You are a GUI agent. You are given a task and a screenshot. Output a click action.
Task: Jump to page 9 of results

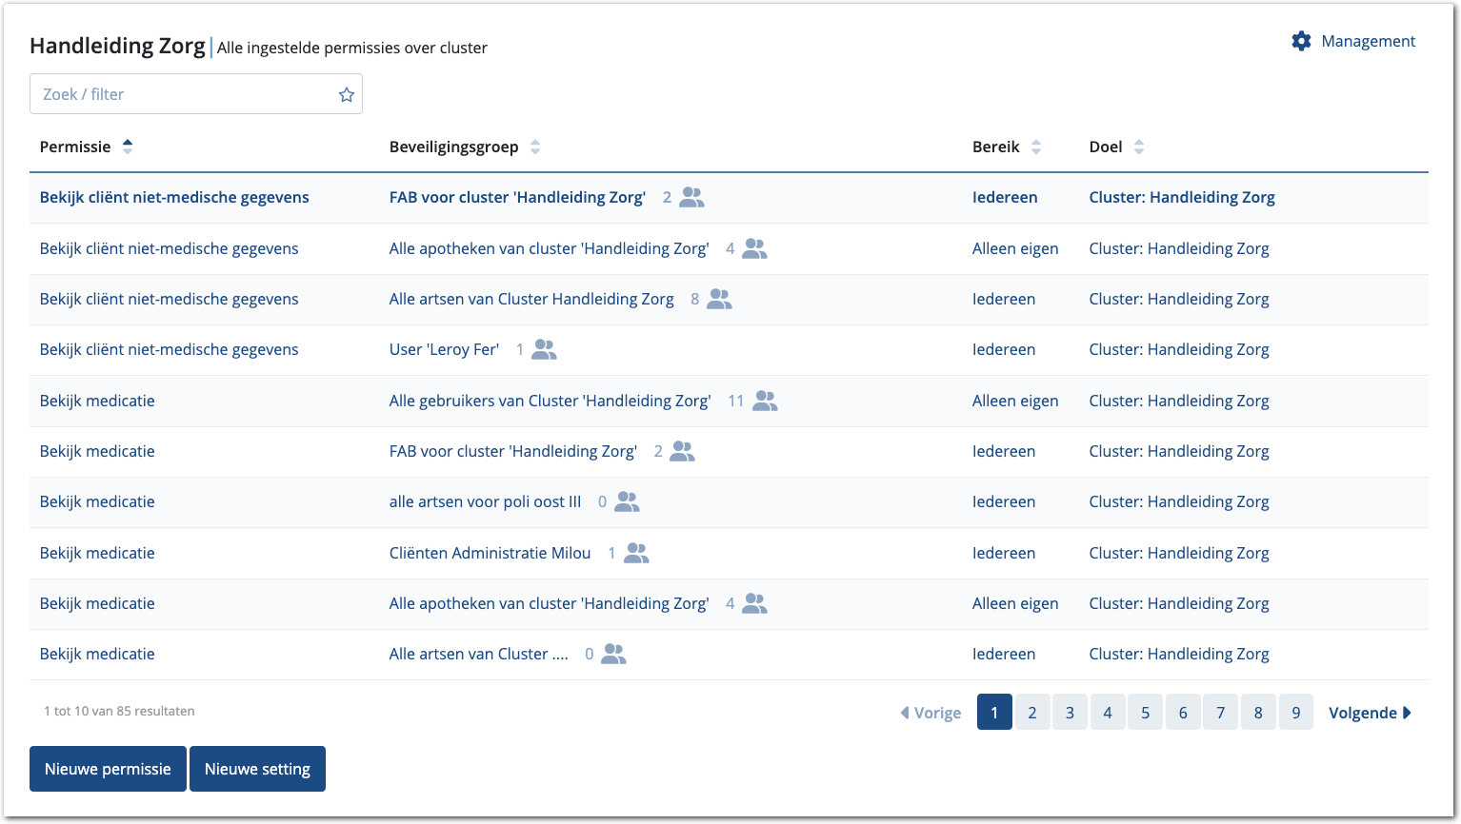1295,713
